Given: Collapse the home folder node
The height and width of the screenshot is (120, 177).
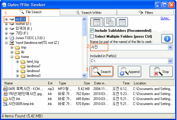Looking at the screenshot, I should [x=12, y=57].
